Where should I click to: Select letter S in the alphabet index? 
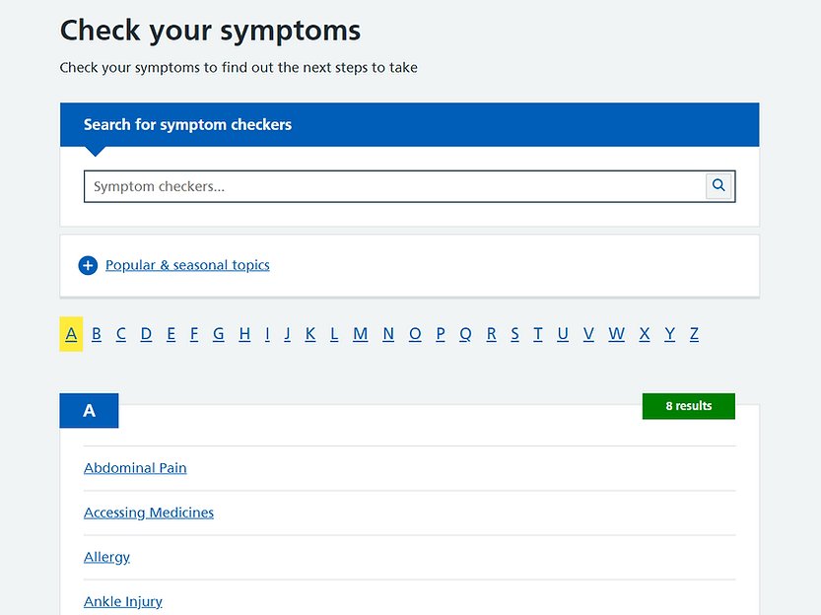[514, 334]
